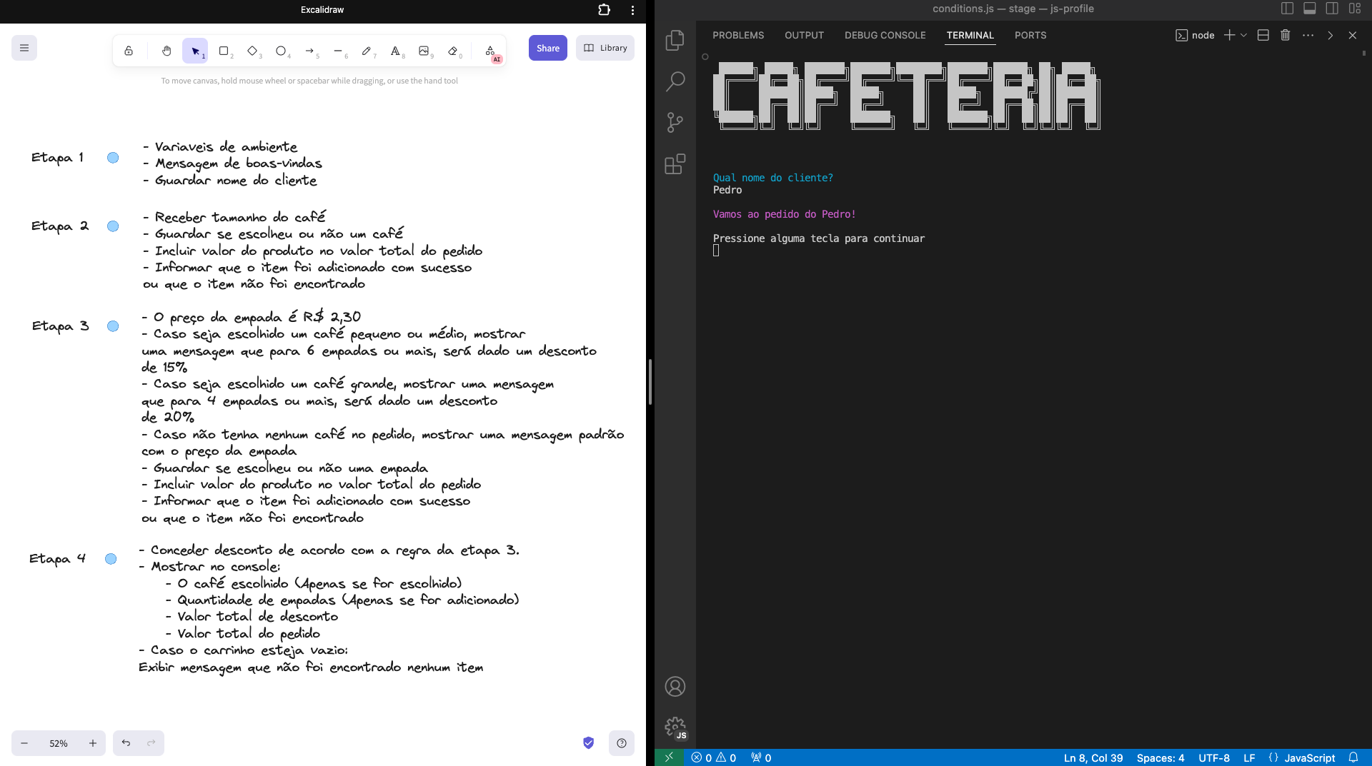1372x766 pixels.
Task: Toggle bottom panel layout button
Action: click(x=1310, y=9)
